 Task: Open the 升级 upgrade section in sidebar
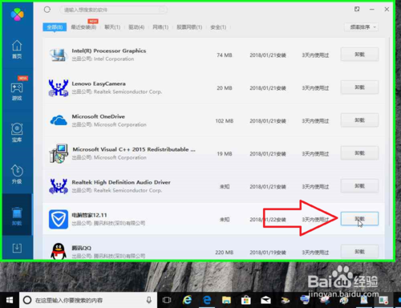pyautogui.click(x=17, y=174)
